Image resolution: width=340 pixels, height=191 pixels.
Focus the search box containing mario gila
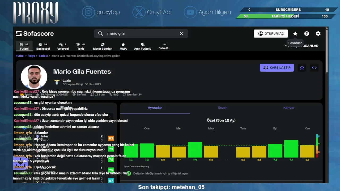[x=141, y=33]
